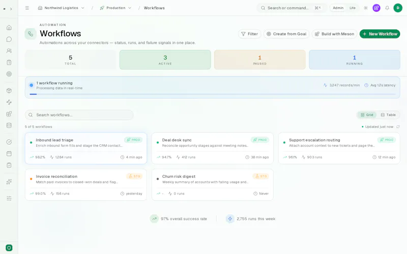Click PROD badge on Support escalation routing

pyautogui.click(x=387, y=140)
